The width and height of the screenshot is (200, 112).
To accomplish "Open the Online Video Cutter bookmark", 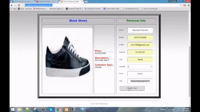I will [x=112, y=9].
